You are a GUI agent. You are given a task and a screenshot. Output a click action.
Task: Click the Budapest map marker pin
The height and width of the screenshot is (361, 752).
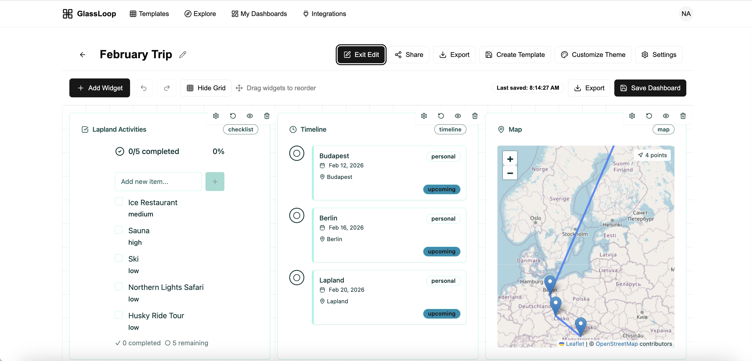[581, 326]
